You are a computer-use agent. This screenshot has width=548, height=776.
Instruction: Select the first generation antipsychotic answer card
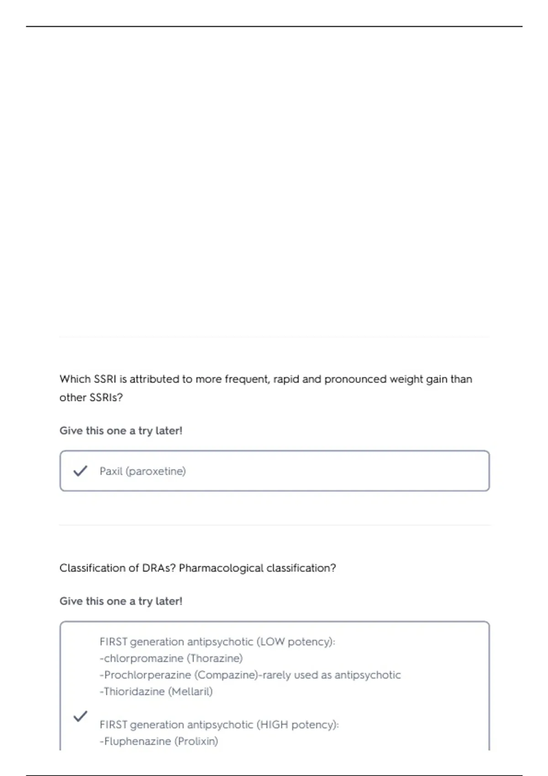(274, 686)
